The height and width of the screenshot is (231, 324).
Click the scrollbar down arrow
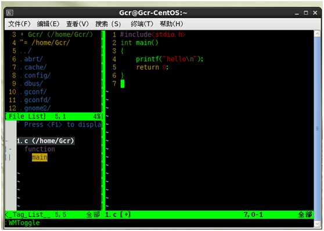(317, 224)
